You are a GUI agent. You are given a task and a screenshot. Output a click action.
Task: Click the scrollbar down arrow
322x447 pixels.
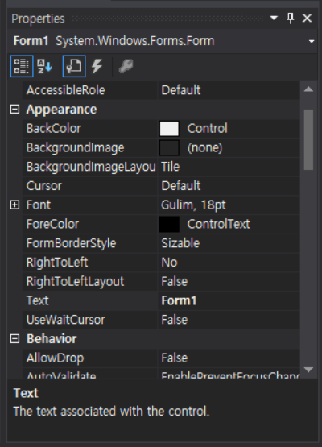308,370
